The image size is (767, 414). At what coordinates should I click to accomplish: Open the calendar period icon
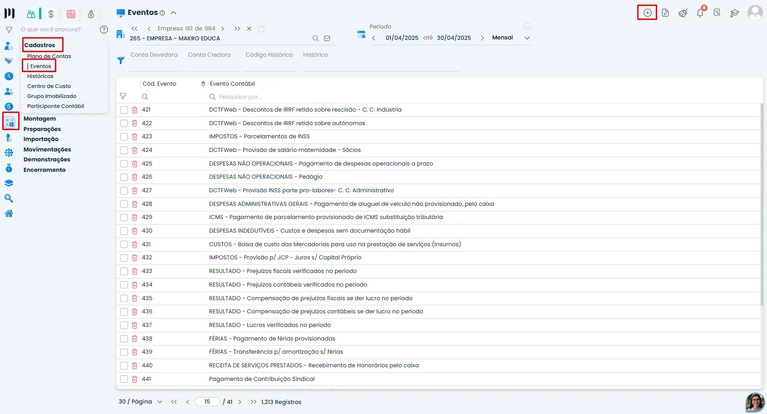(x=361, y=34)
